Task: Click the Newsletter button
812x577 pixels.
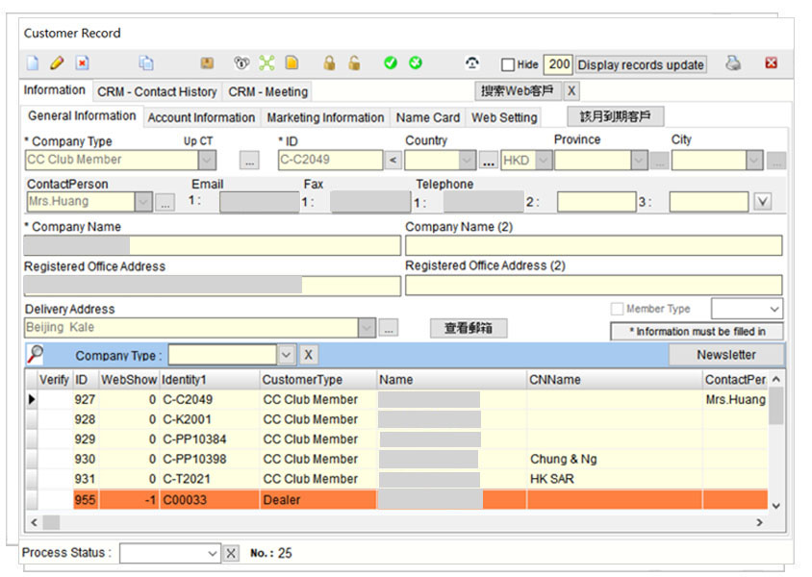Action: click(726, 355)
